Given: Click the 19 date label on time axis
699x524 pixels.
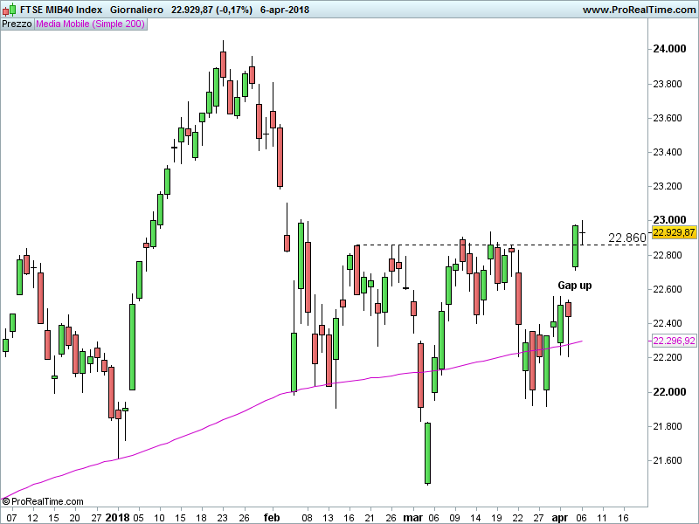Looking at the screenshot, I should pos(496,518).
